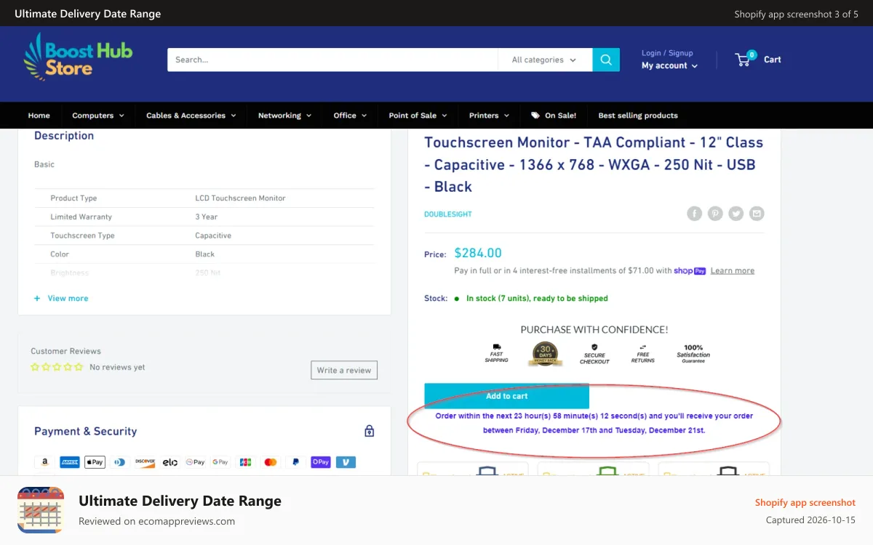Click the Fast Shipping badge

[497, 354]
